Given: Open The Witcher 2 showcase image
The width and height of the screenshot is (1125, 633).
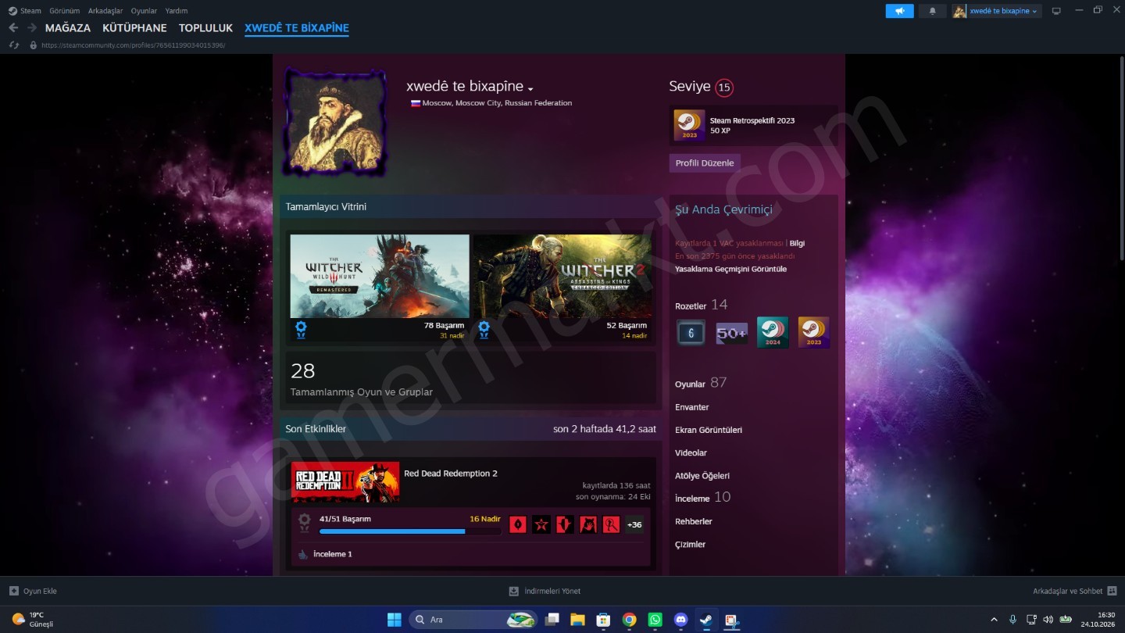Looking at the screenshot, I should coord(562,276).
